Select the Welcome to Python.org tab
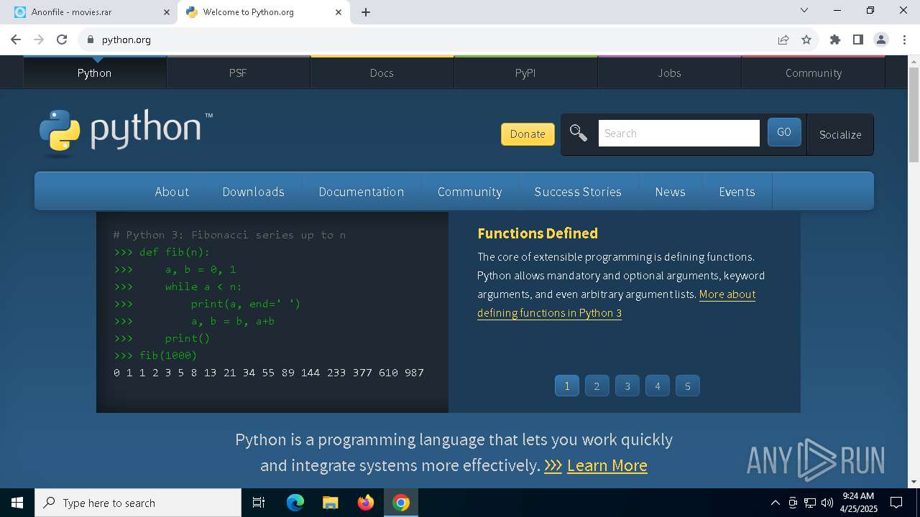The height and width of the screenshot is (517, 920). click(x=264, y=12)
